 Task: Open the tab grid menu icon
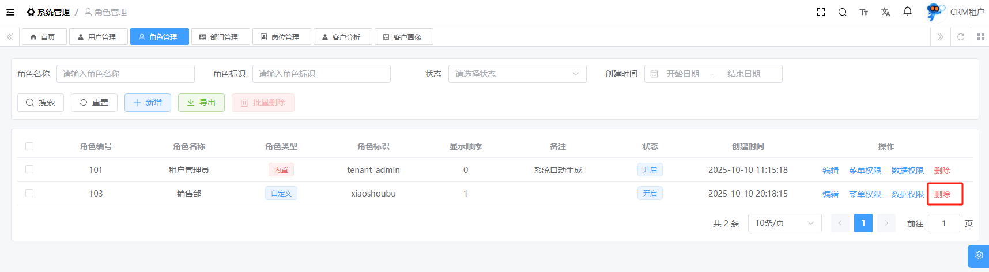click(x=980, y=37)
